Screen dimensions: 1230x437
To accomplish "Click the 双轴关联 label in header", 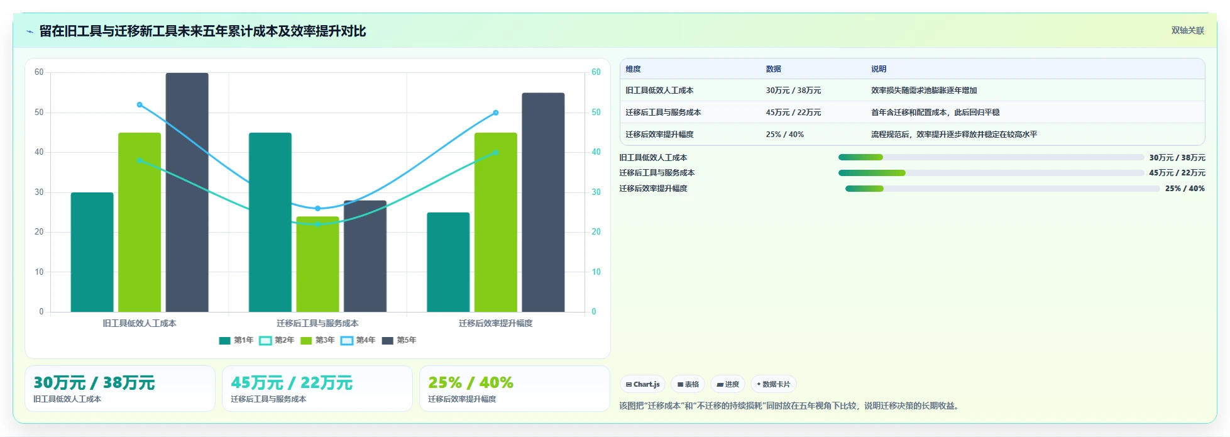I will pos(1187,31).
